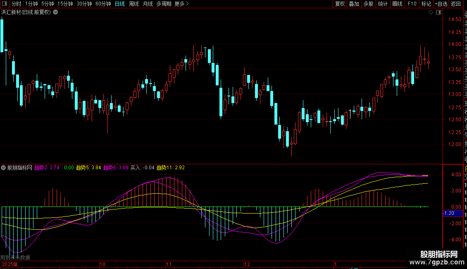Click the blue -1.20 axis value marker
Screen dimensions: 467x269
453,213
